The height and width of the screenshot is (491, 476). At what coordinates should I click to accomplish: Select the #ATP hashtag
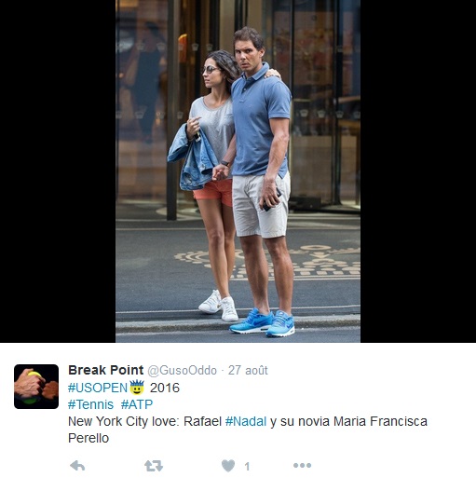coord(137,404)
